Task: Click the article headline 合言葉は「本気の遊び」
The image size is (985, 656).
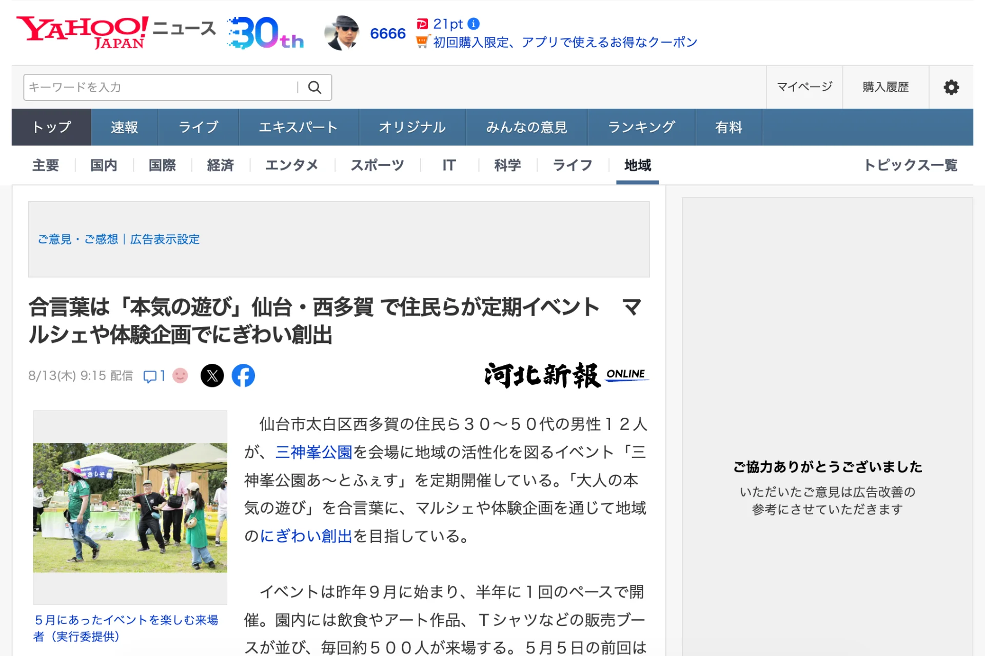Action: [336, 321]
